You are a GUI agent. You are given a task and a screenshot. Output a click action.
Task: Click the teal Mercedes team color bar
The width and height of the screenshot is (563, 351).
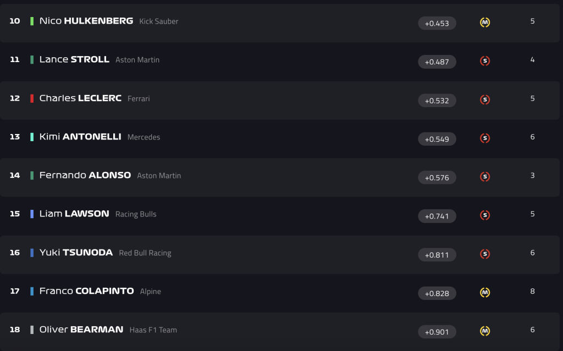[x=32, y=137]
